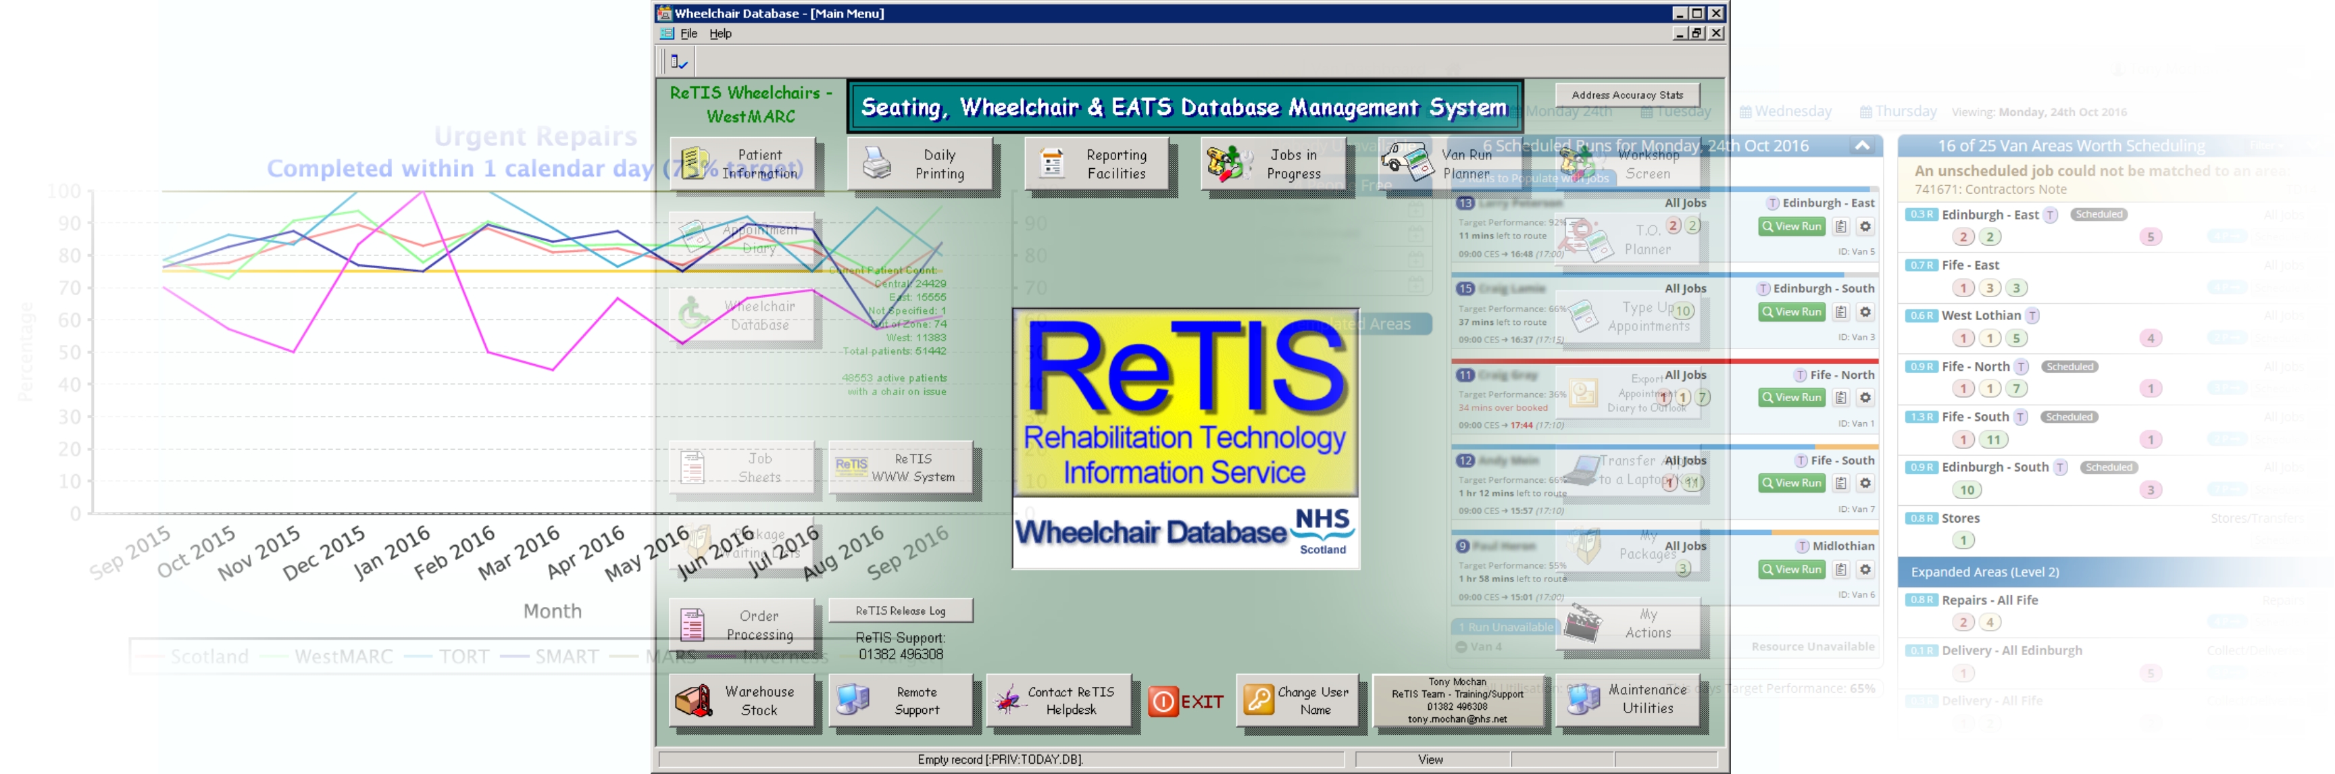View Run for Midlothian
Image resolution: width=2335 pixels, height=774 pixels.
[1791, 569]
